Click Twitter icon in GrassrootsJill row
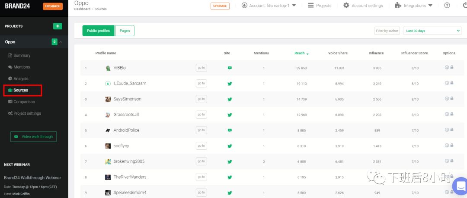 pos(230,115)
